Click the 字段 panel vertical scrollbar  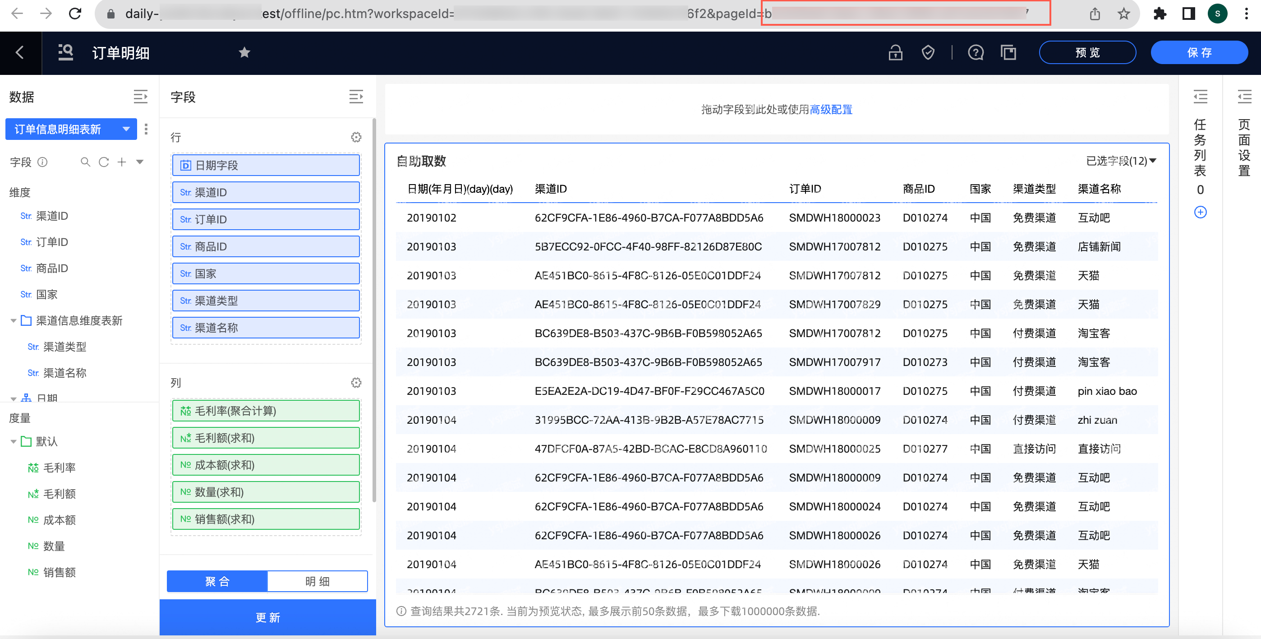pyautogui.click(x=374, y=310)
